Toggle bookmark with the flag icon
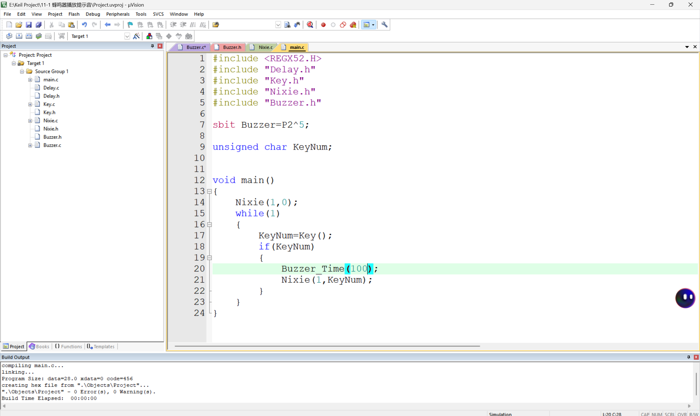Viewport: 700px width, 416px height. [130, 25]
